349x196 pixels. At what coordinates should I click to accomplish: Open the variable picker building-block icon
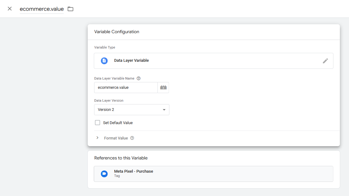point(163,88)
